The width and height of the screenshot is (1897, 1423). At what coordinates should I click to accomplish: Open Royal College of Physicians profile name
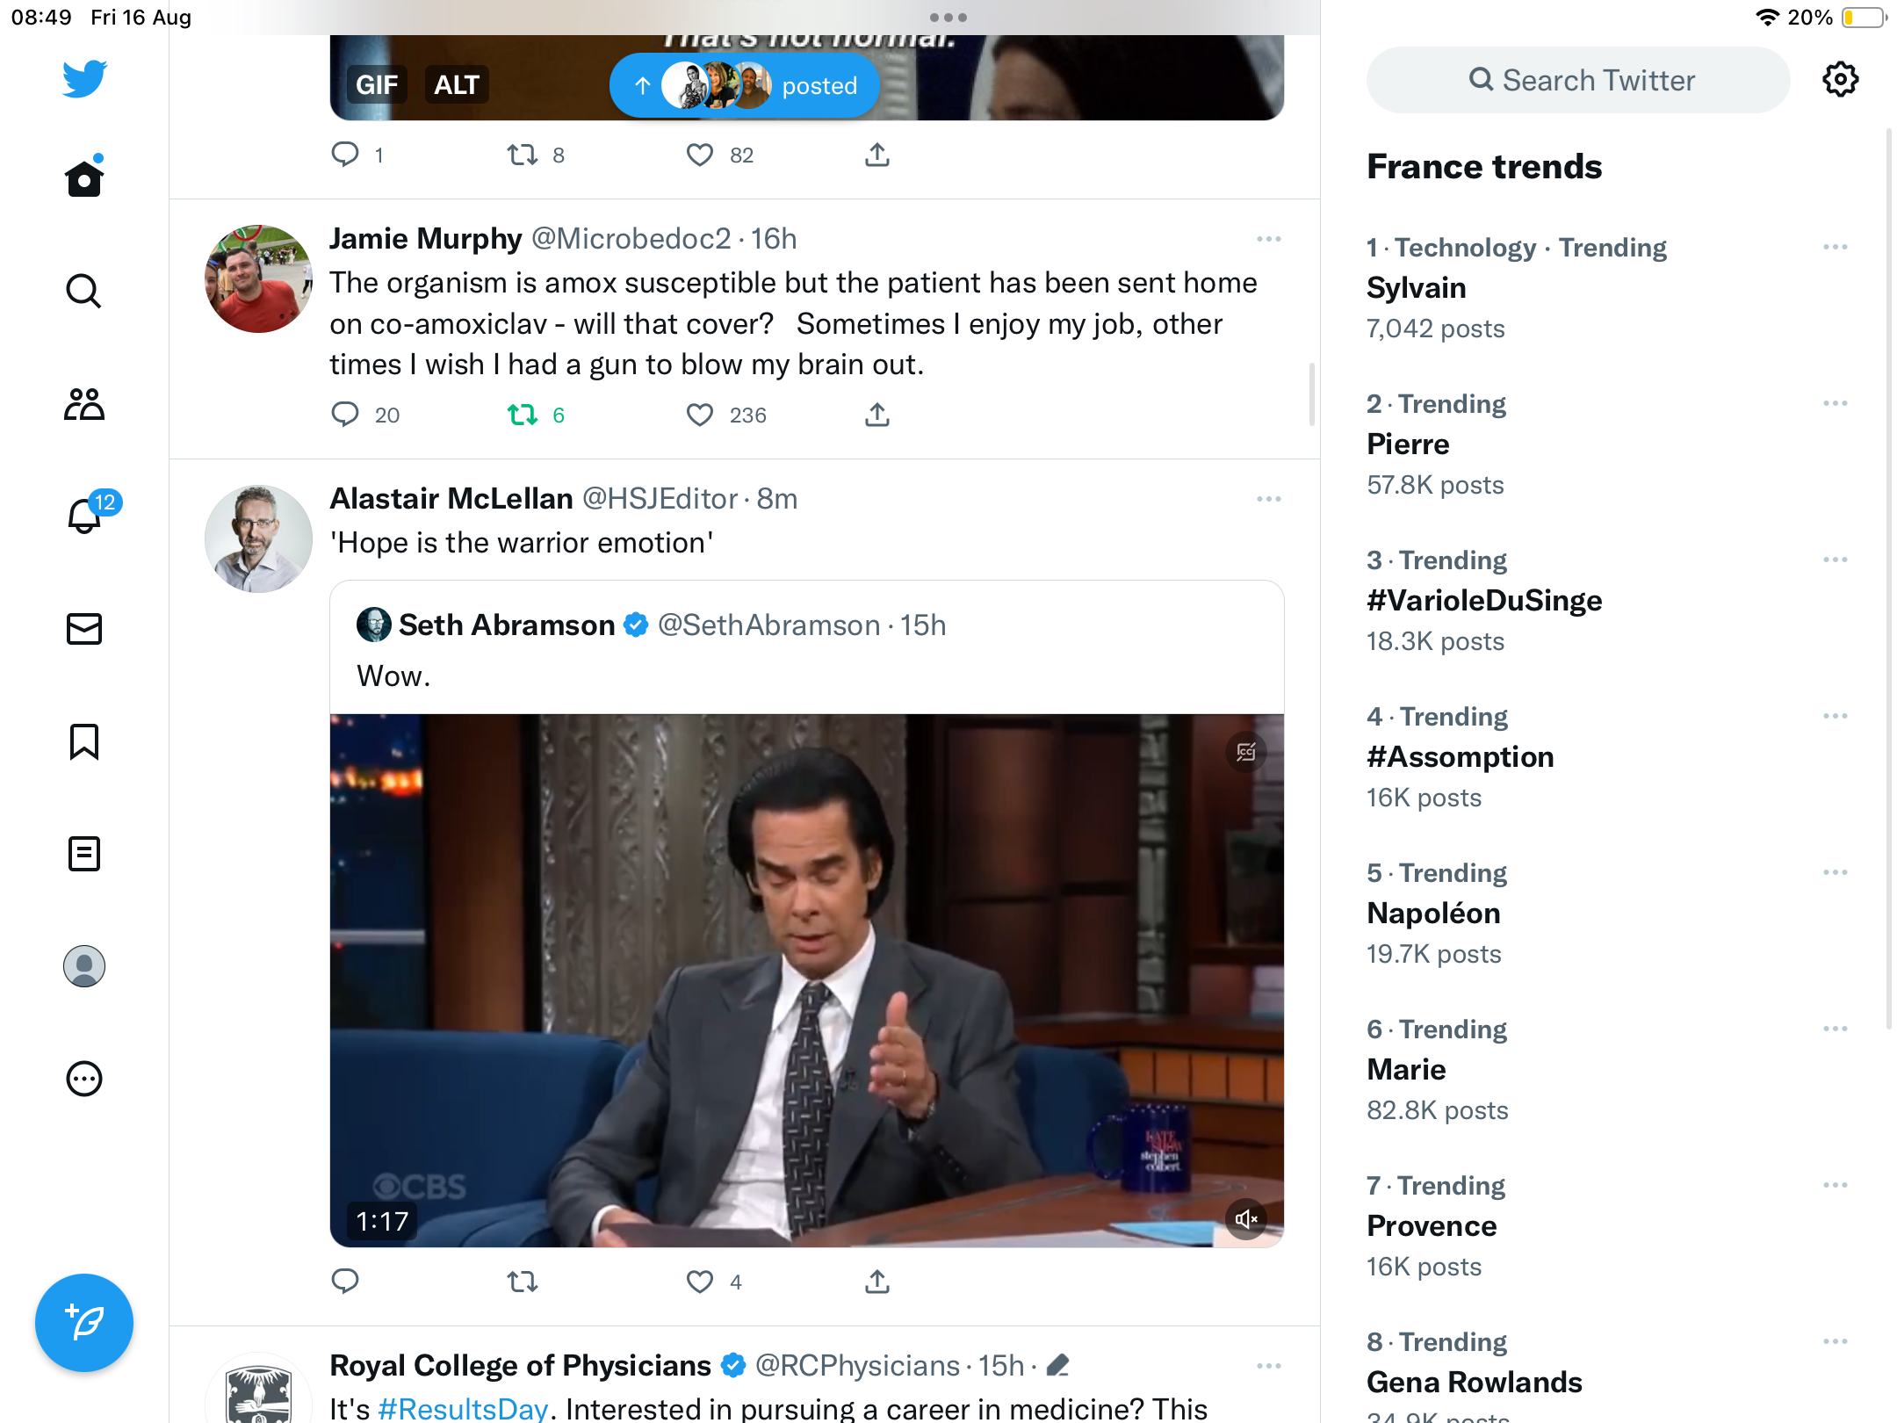520,1366
